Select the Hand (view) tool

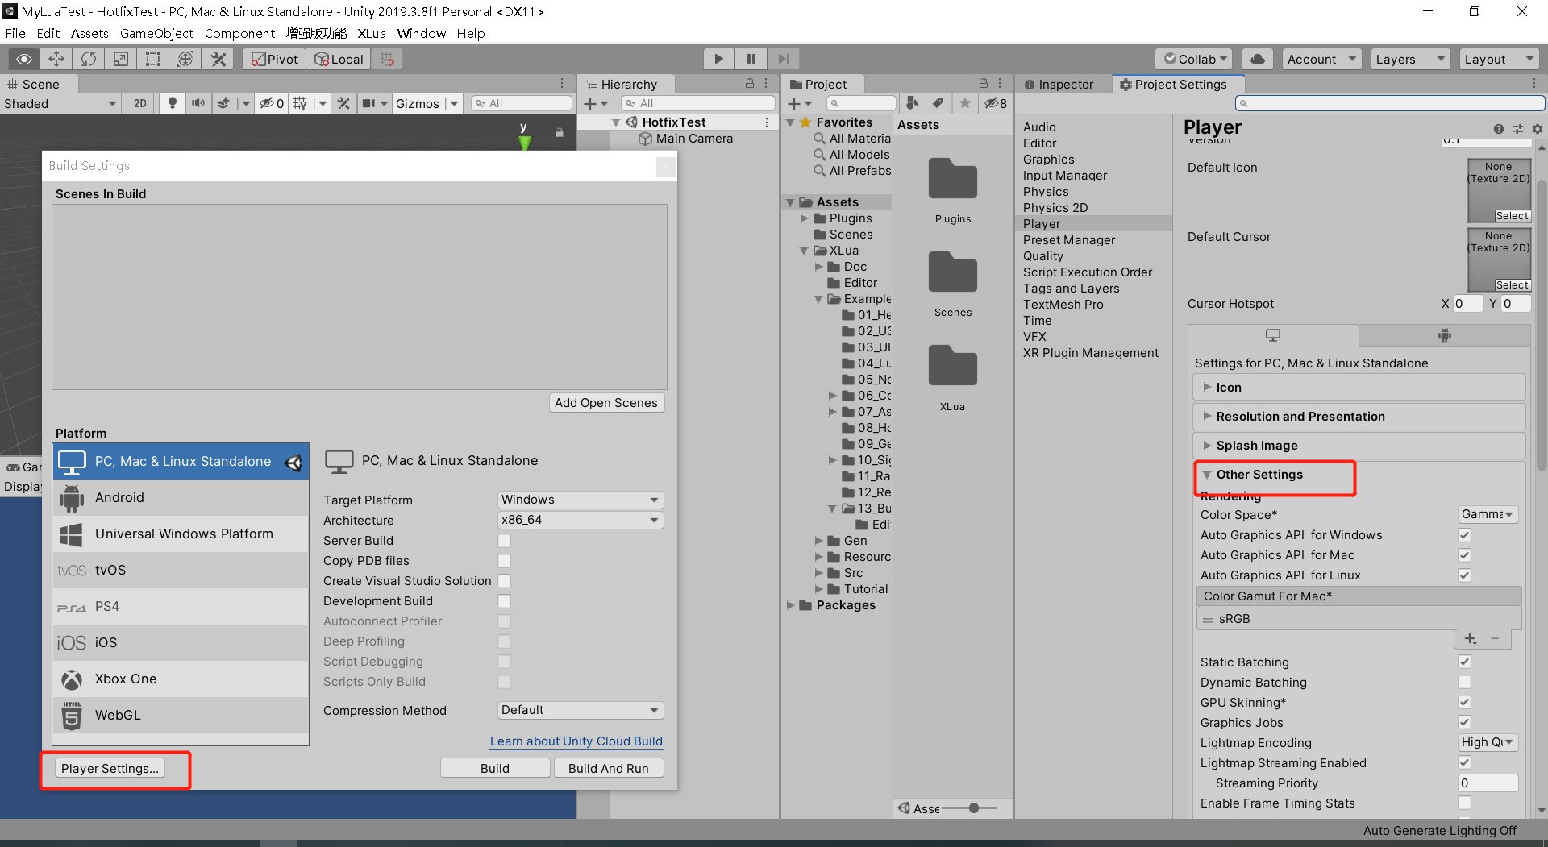[x=24, y=59]
